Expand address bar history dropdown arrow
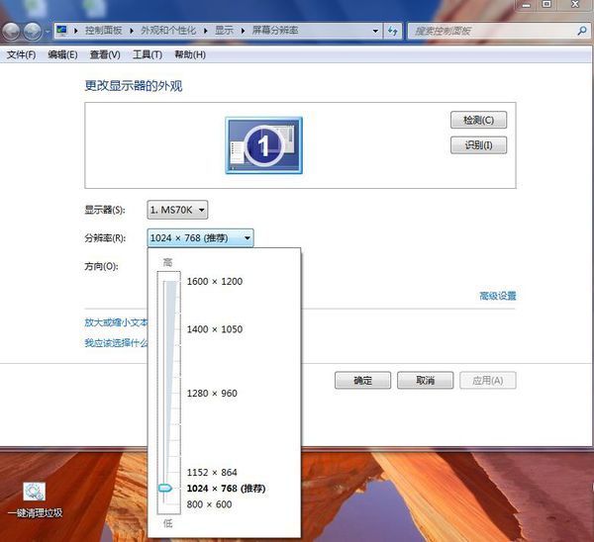 tap(375, 31)
